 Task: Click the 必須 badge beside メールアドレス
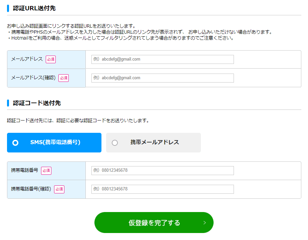click(51, 59)
